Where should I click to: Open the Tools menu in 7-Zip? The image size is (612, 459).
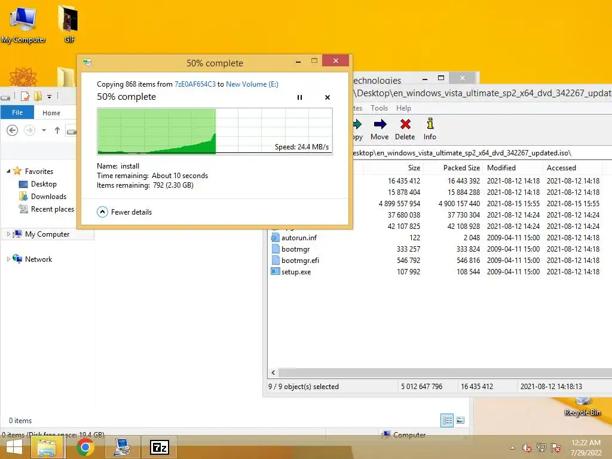(379, 108)
